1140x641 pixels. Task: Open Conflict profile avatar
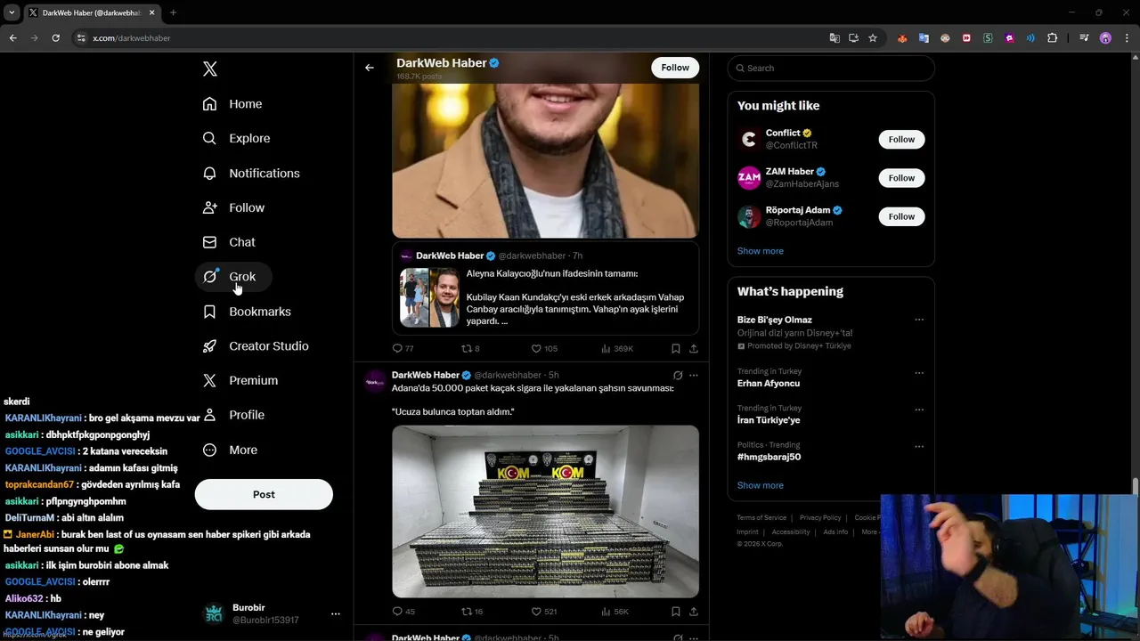[749, 139]
